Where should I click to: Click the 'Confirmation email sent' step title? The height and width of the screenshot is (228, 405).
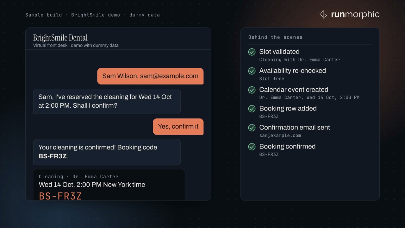[x=295, y=127]
